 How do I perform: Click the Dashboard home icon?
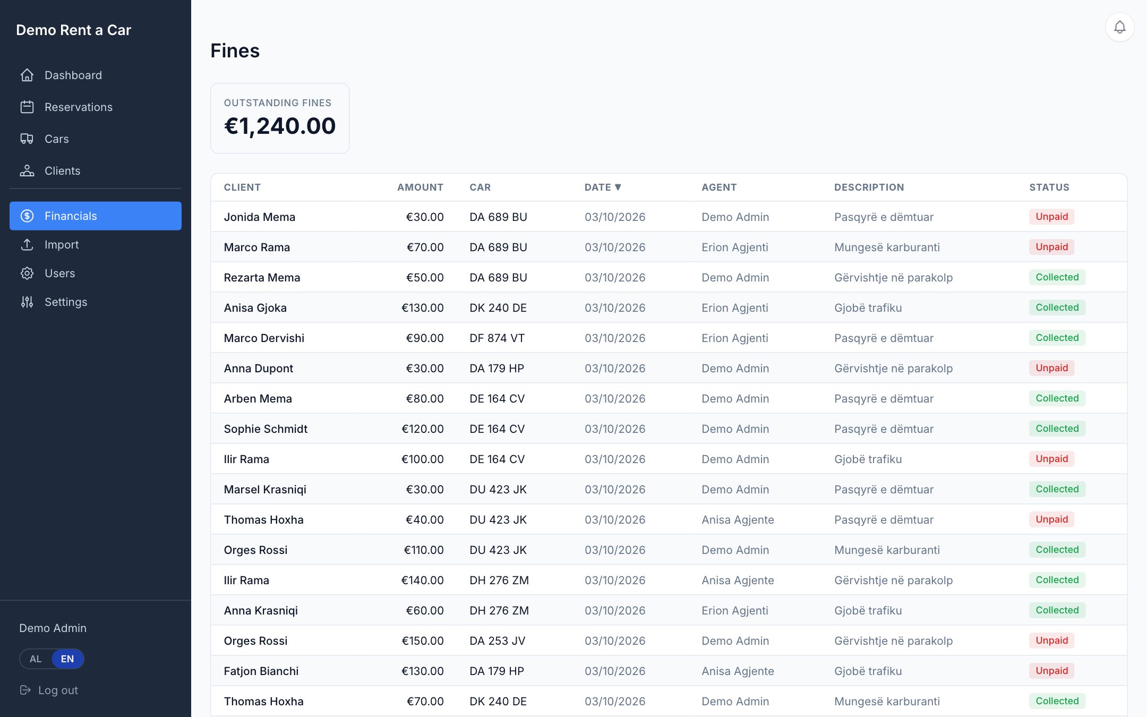[27, 75]
